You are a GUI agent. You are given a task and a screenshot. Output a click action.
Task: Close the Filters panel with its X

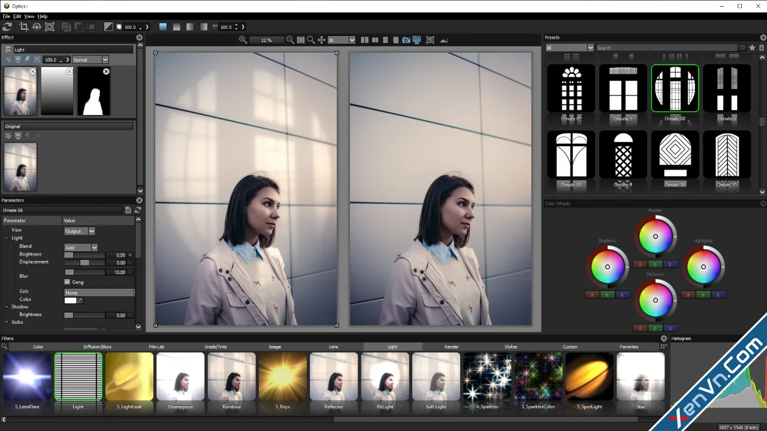(664, 338)
